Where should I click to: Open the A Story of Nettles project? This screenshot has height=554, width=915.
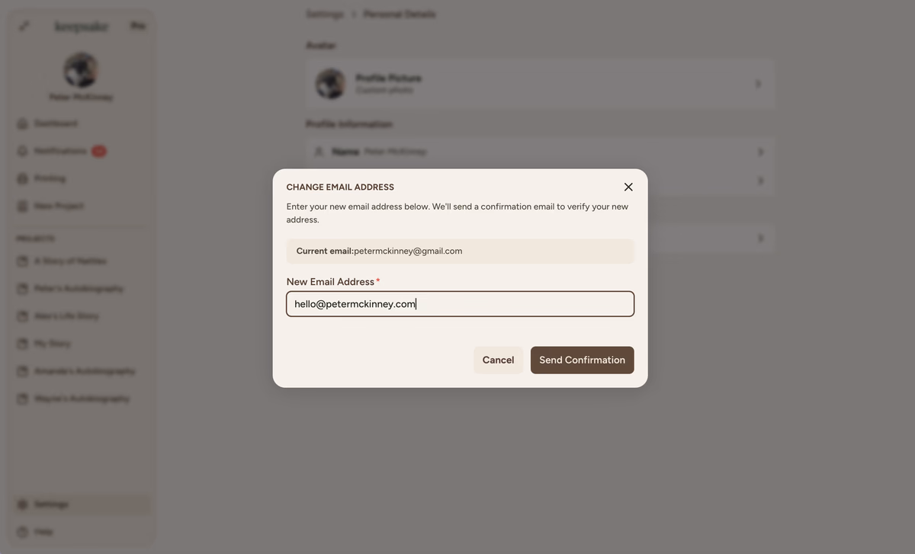click(x=69, y=261)
